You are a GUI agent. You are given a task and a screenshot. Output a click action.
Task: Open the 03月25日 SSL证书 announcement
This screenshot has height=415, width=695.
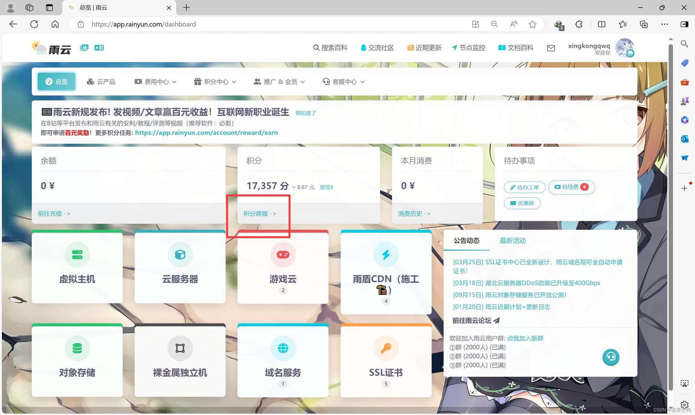pos(538,266)
